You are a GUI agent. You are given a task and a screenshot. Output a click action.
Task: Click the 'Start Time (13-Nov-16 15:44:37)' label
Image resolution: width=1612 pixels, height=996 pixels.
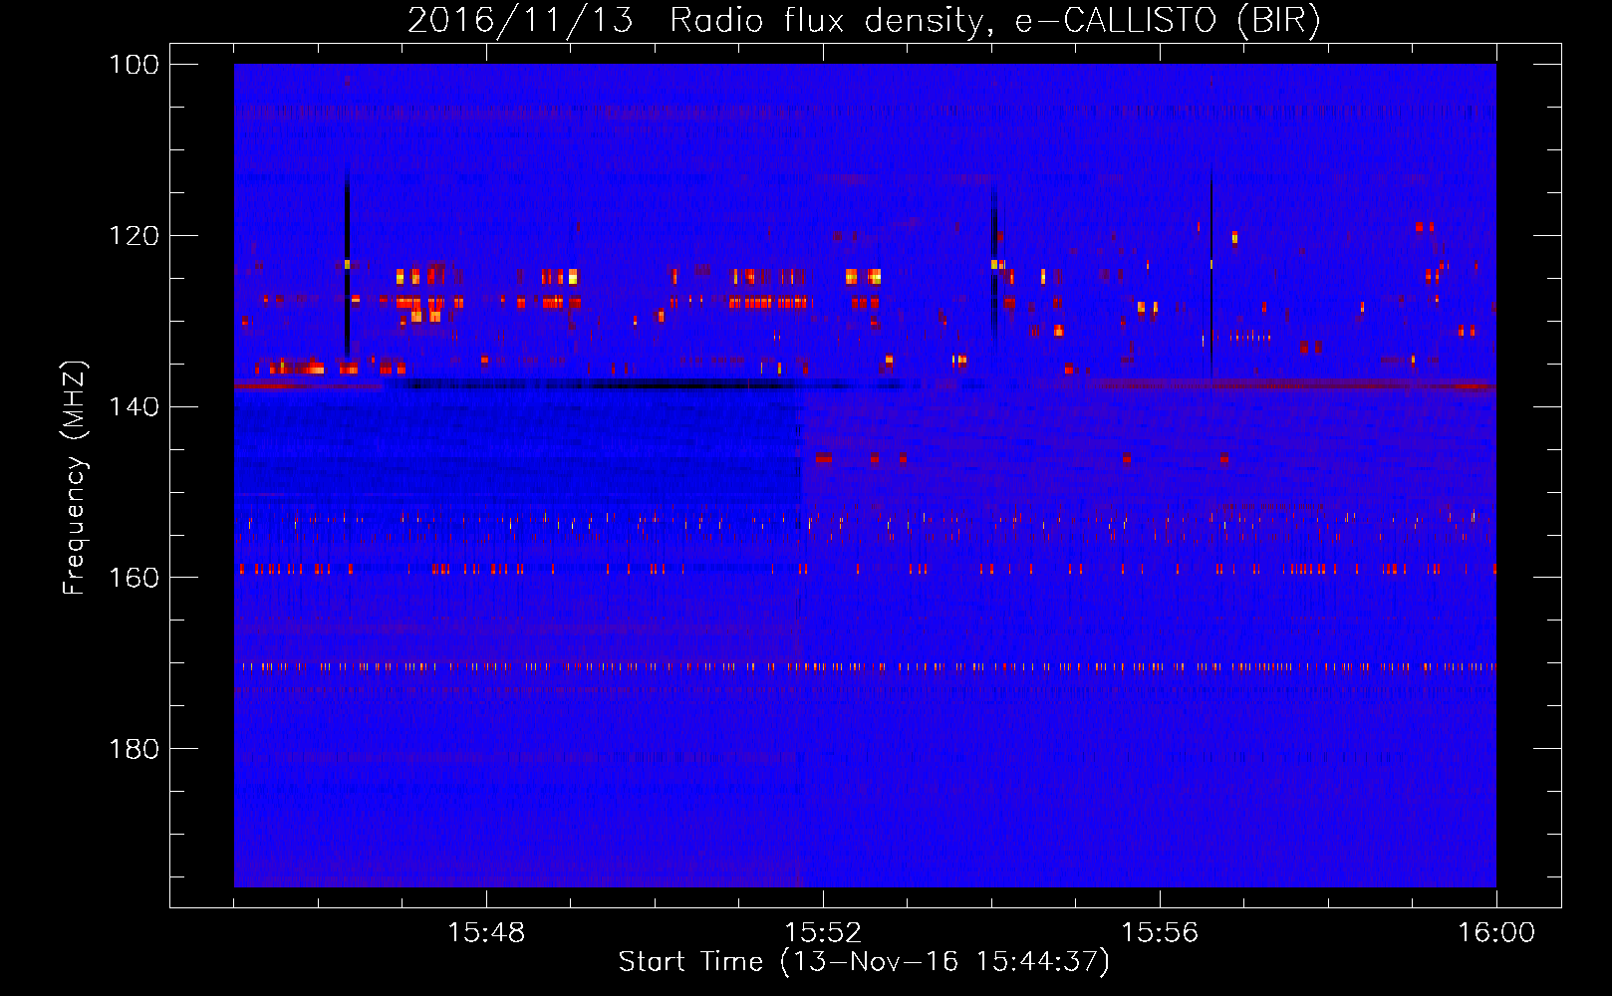[x=864, y=962]
